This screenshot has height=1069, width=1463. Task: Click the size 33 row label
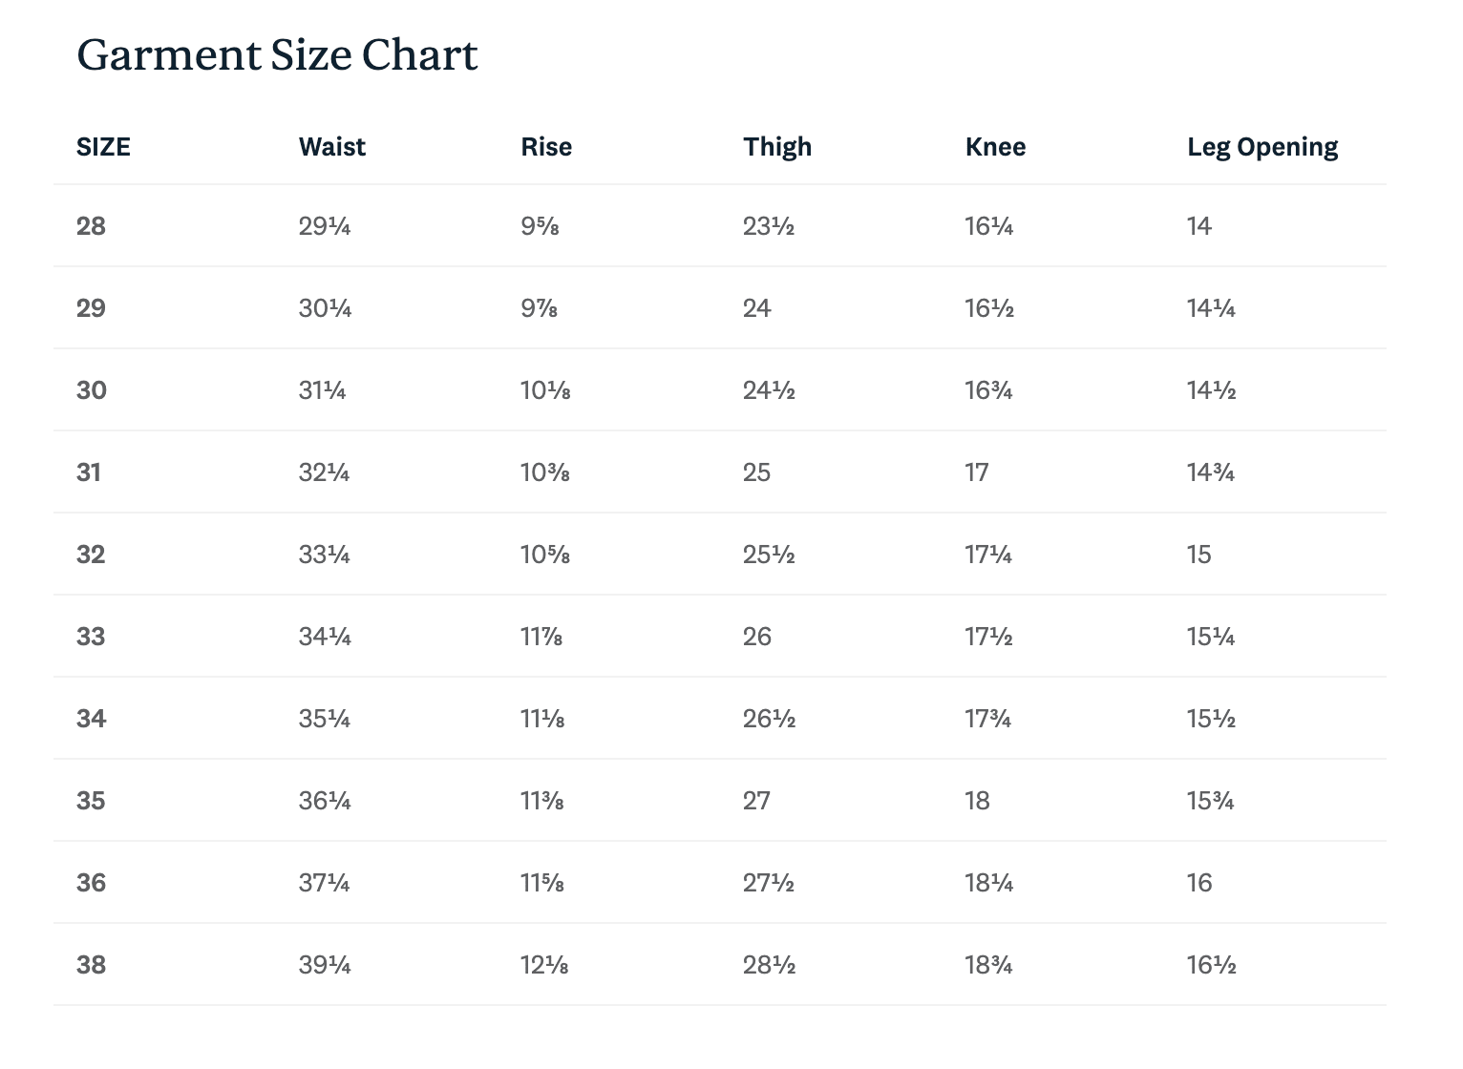pos(91,637)
